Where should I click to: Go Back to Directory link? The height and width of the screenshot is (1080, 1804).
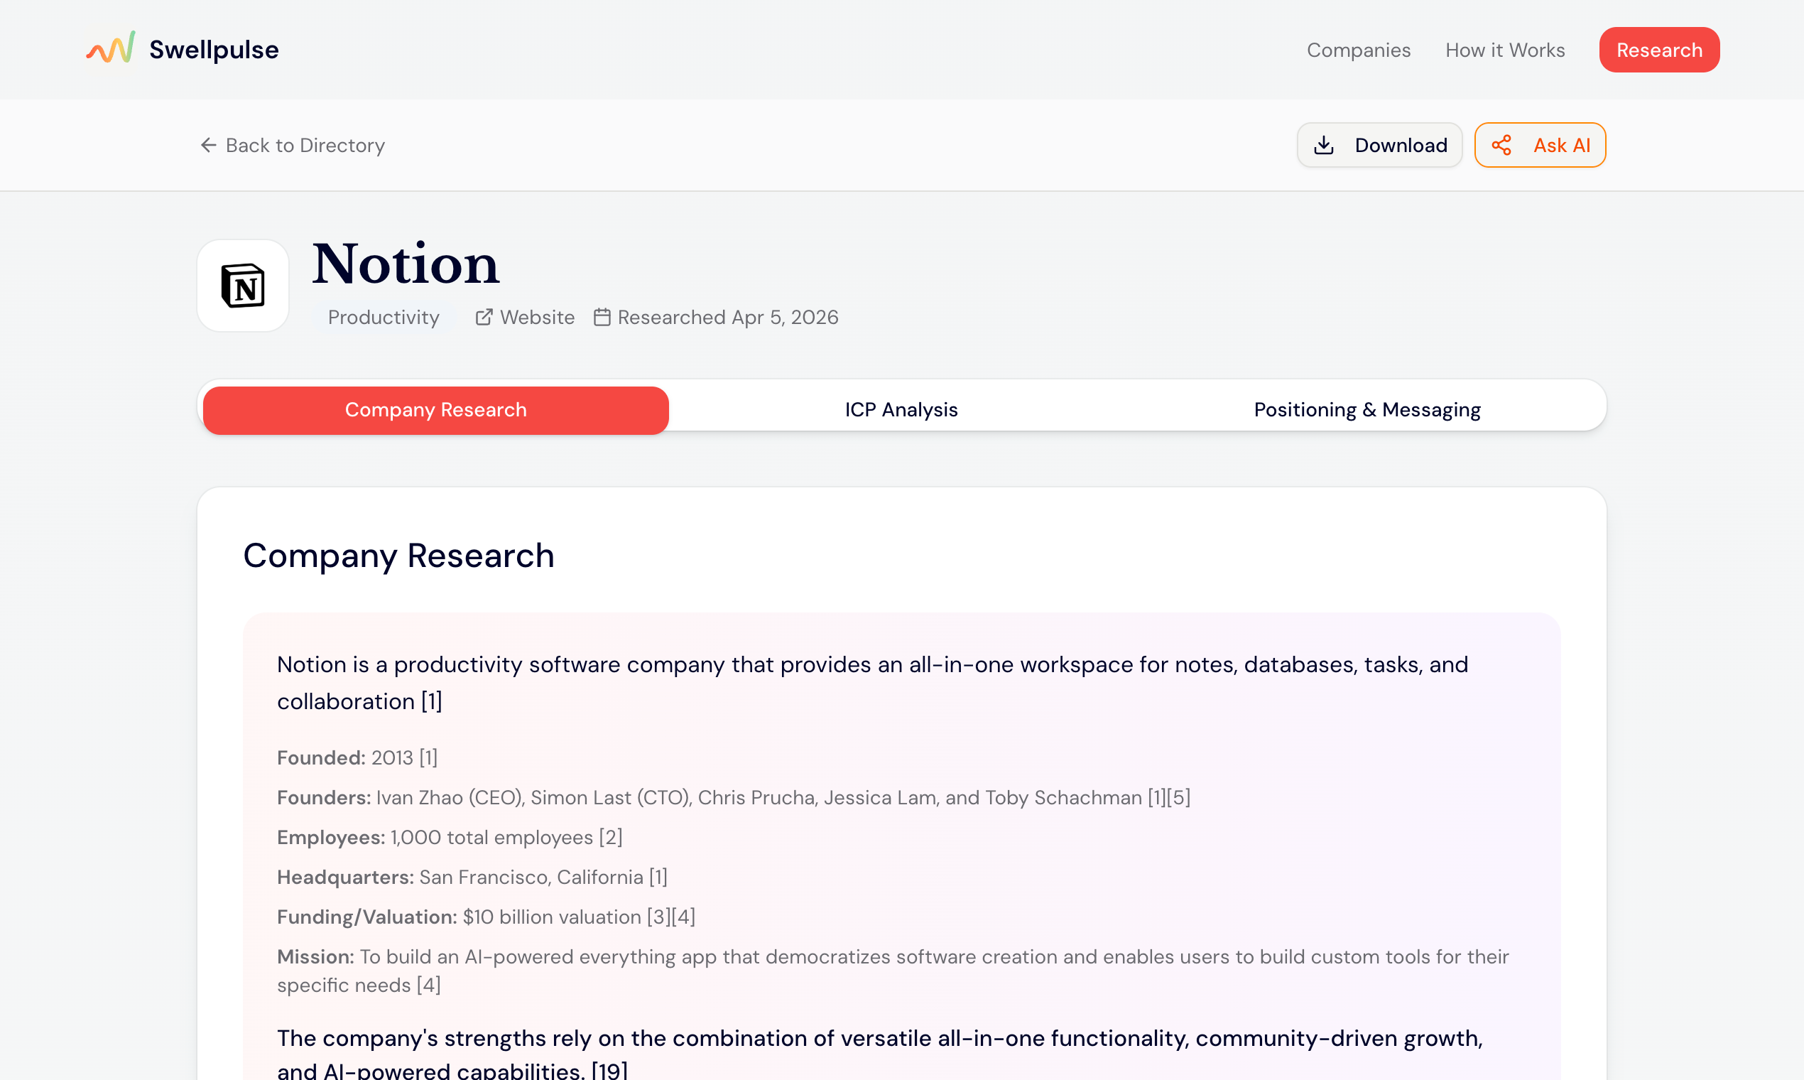tap(305, 146)
